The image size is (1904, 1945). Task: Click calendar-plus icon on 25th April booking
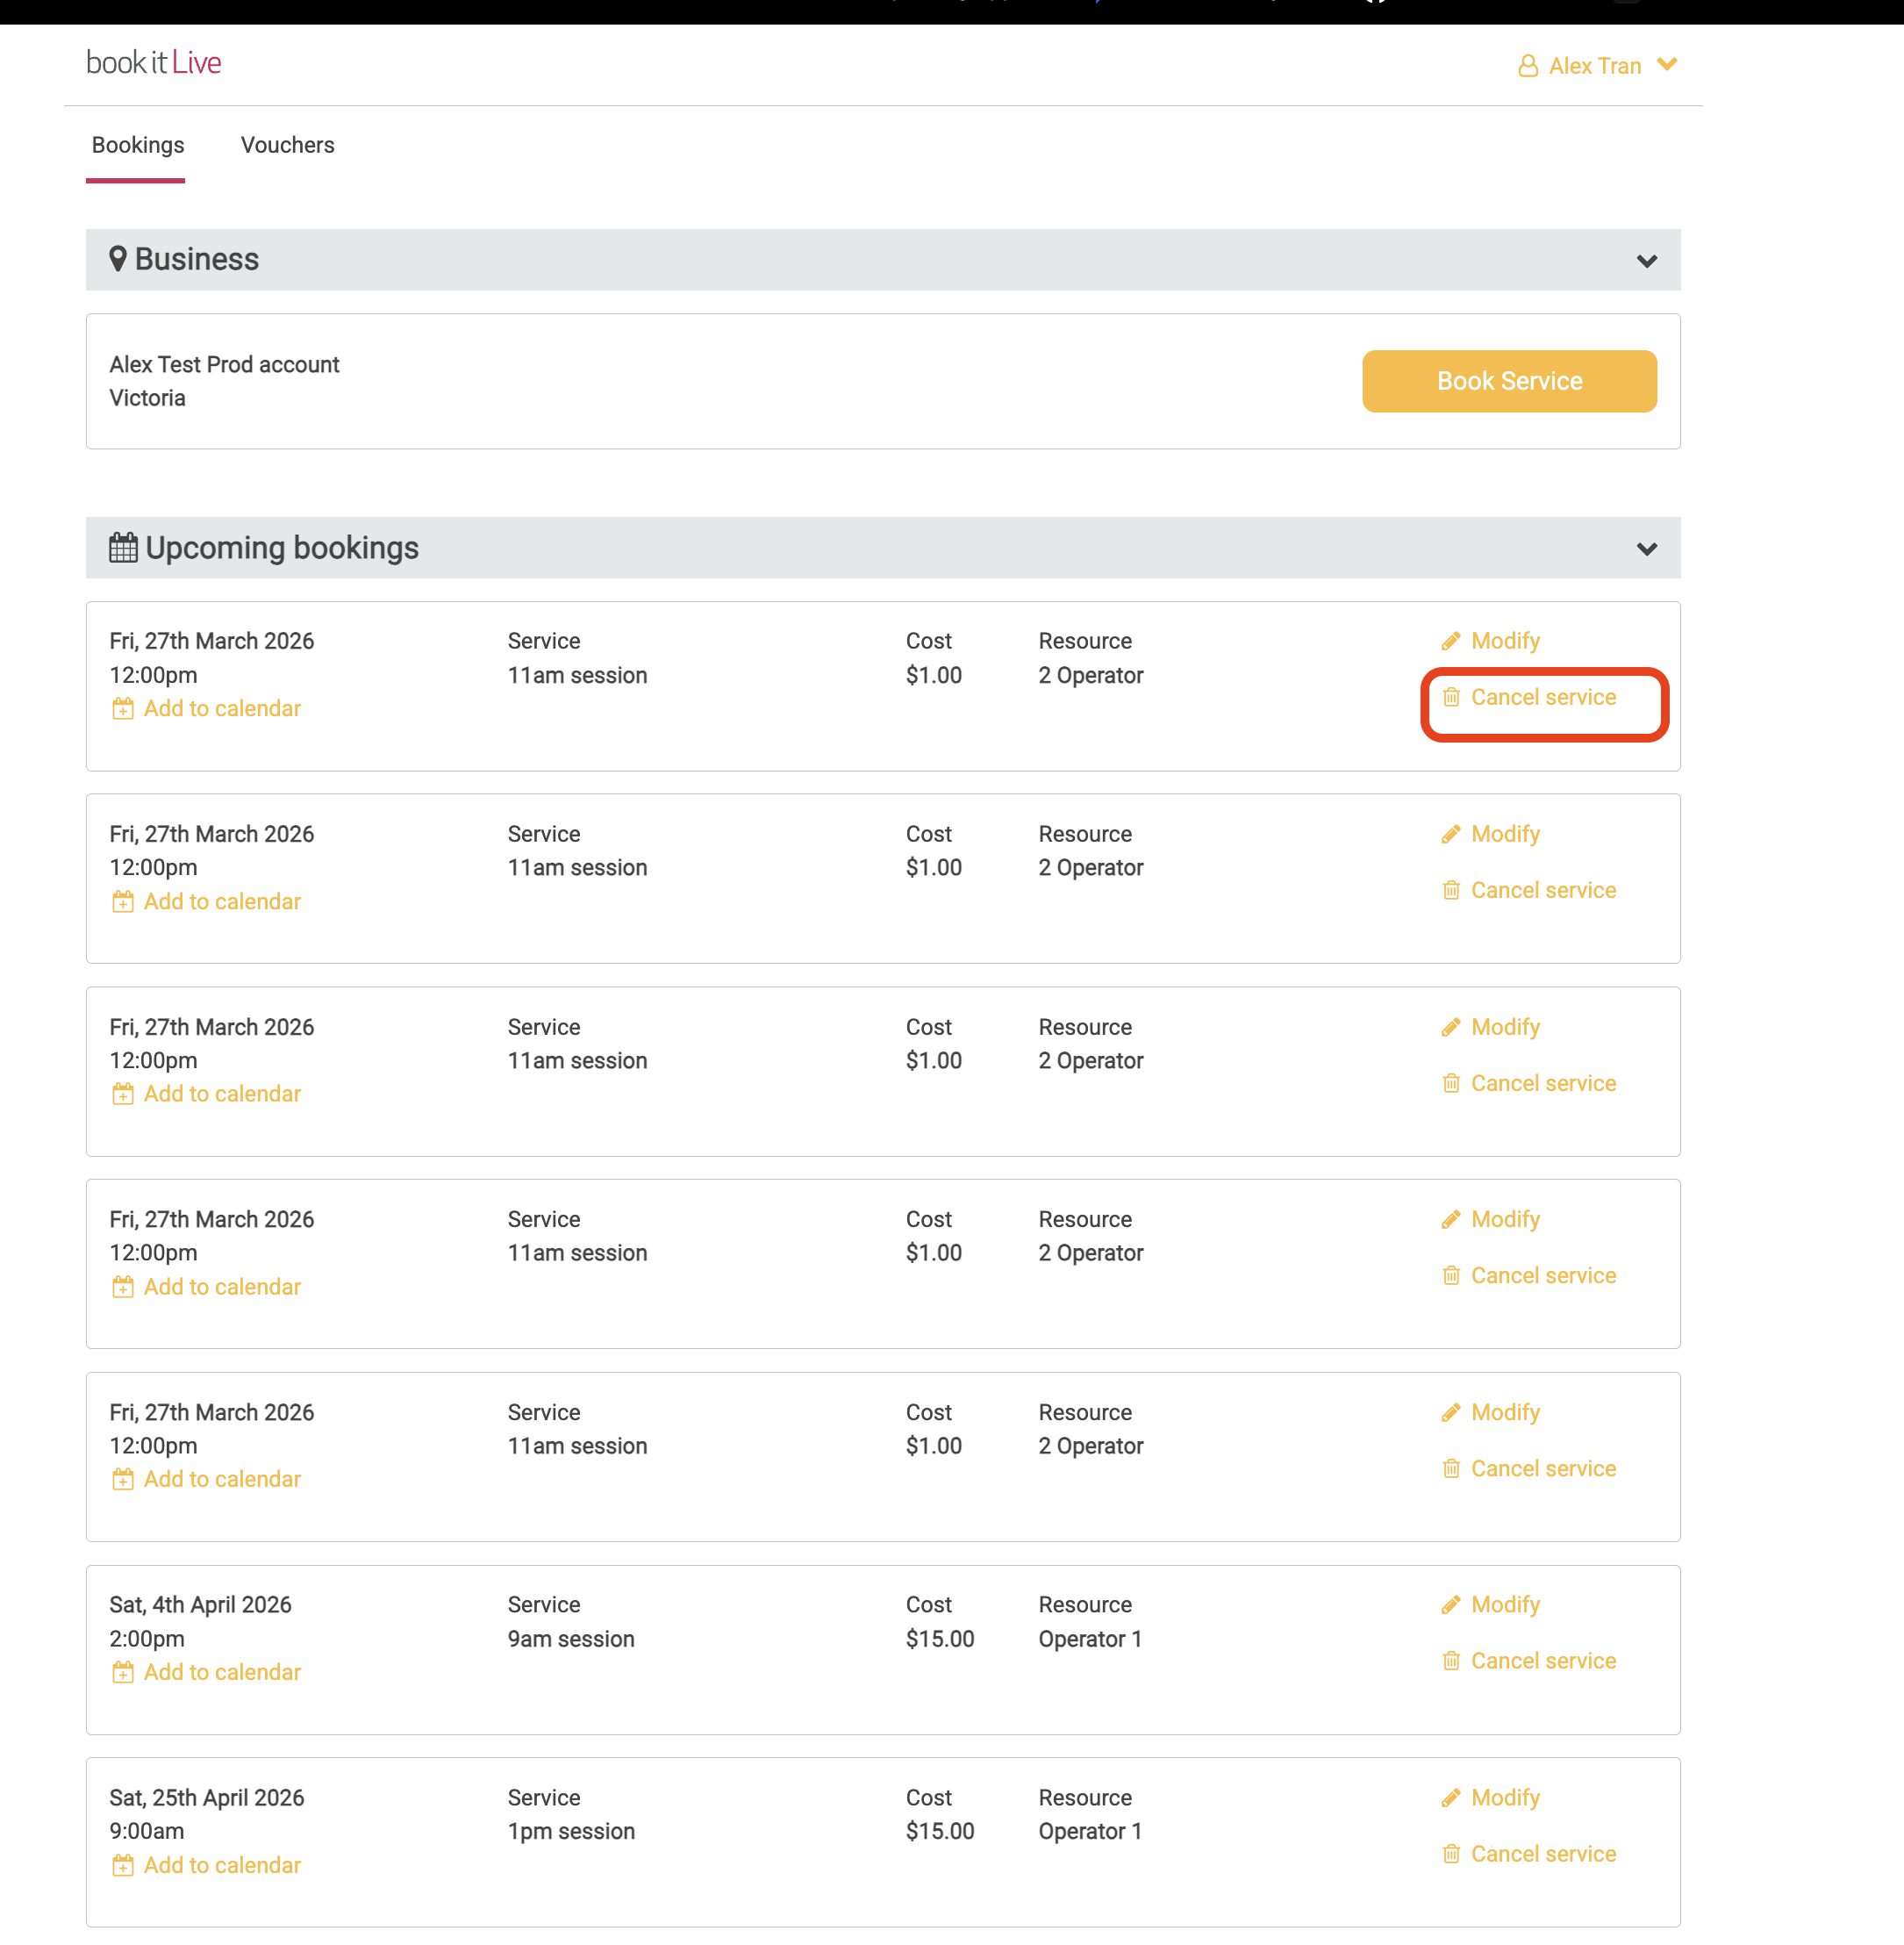coord(122,1865)
